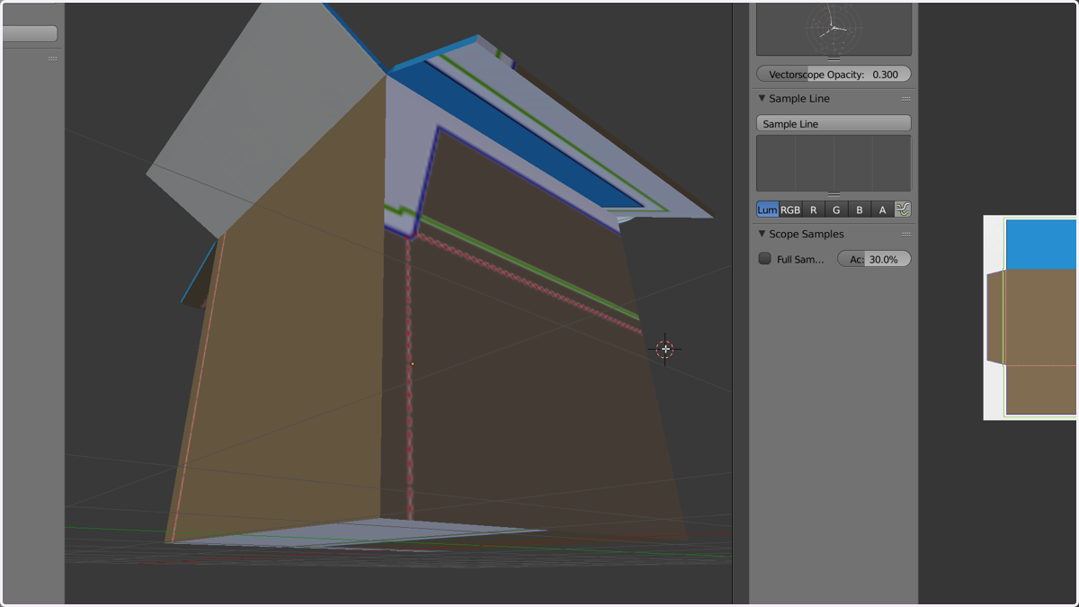1079x607 pixels.
Task: Click the sample line histogram resize handle
Action: point(834,193)
